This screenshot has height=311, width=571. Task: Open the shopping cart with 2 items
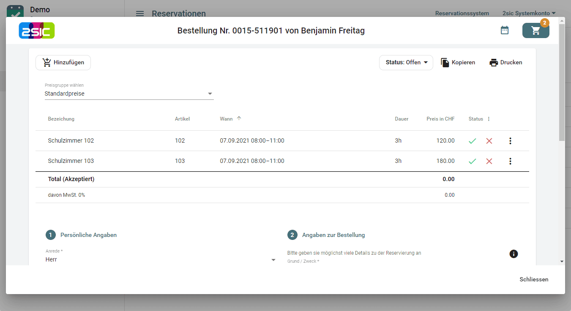(535, 31)
